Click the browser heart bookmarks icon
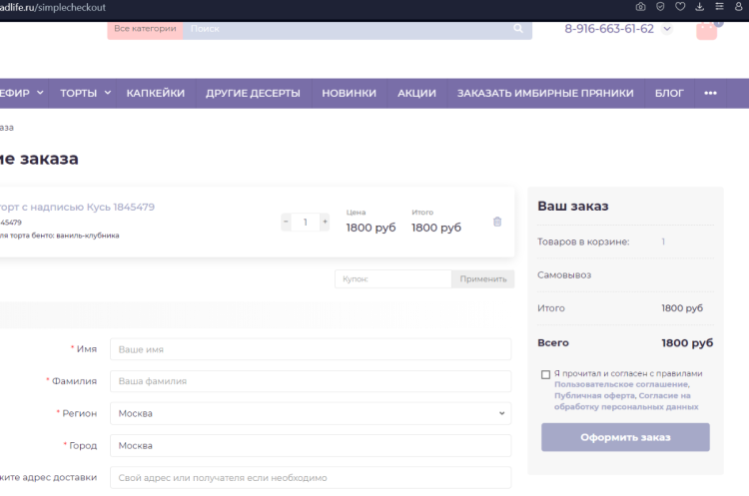Viewport: 749px width, 496px height. point(680,7)
